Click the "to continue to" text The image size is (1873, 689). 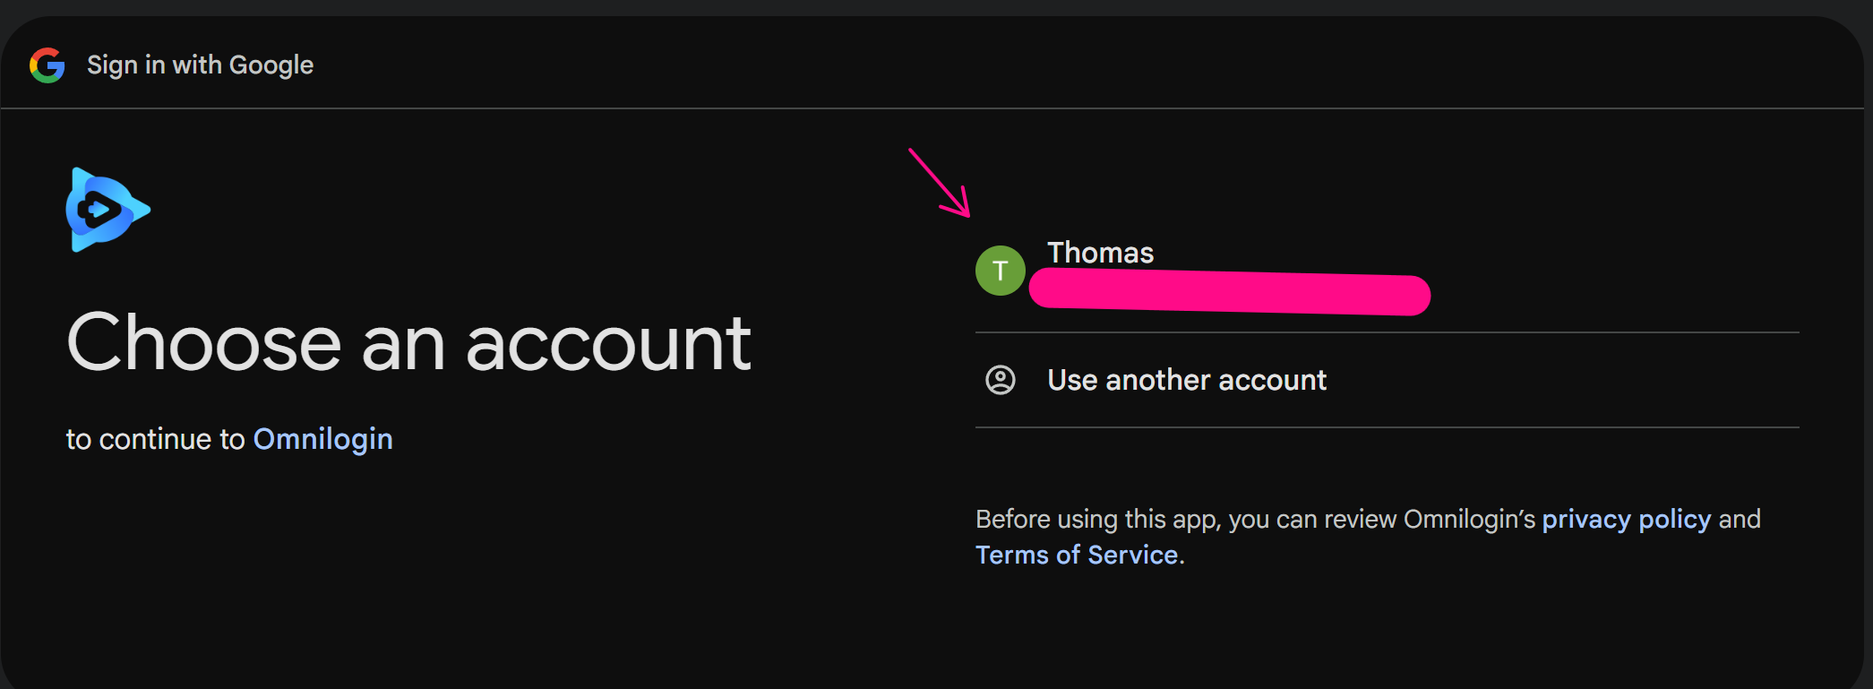point(155,439)
